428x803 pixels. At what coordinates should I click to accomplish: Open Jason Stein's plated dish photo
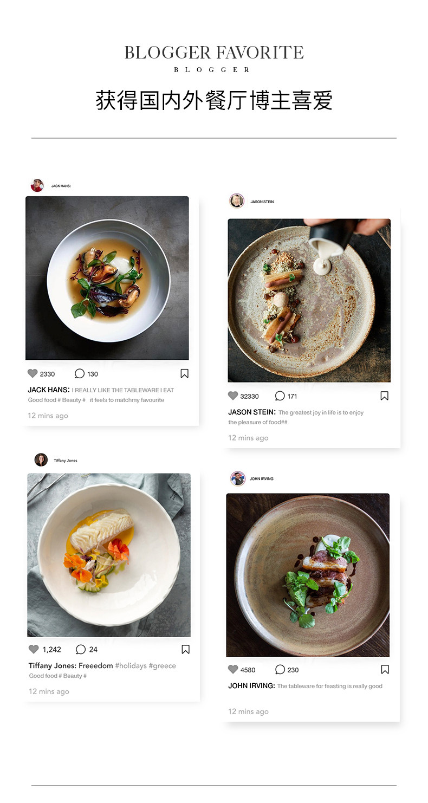[309, 300]
